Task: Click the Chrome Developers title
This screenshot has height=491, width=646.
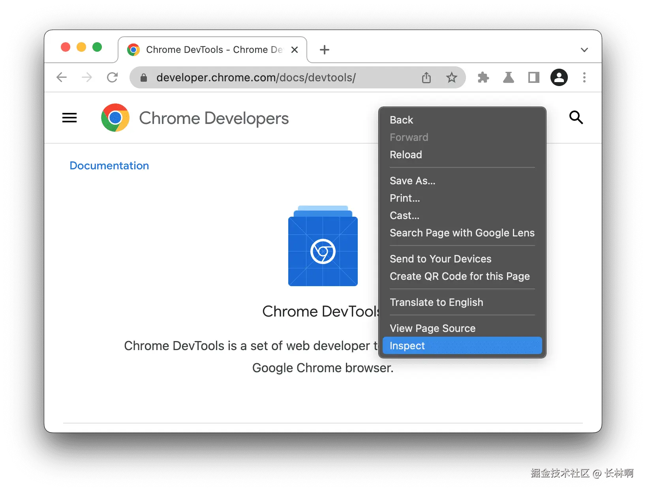Action: coord(214,118)
